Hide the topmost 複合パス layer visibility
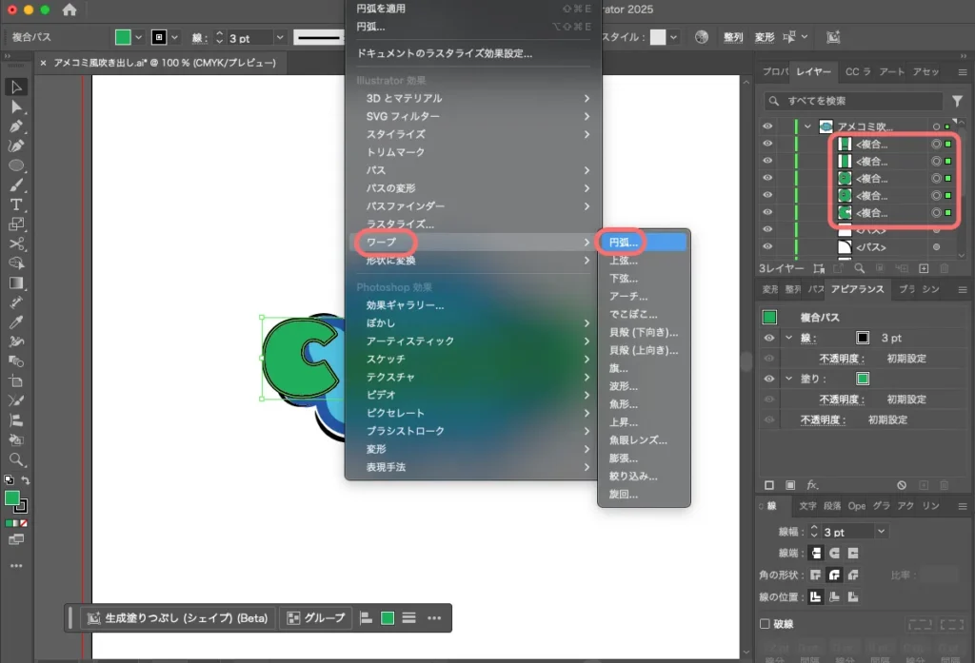Image resolution: width=975 pixels, height=663 pixels. (x=768, y=142)
